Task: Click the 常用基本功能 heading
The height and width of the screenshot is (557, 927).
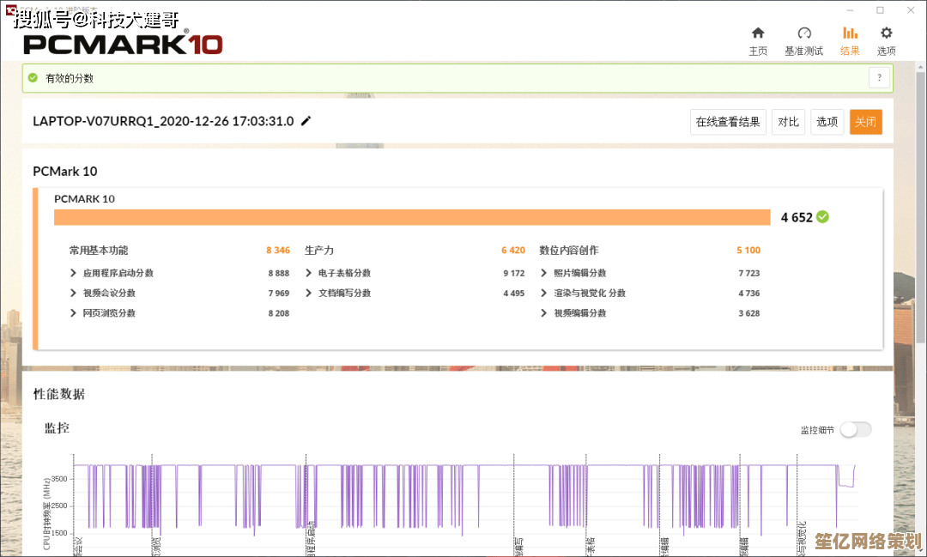Action: click(x=99, y=250)
